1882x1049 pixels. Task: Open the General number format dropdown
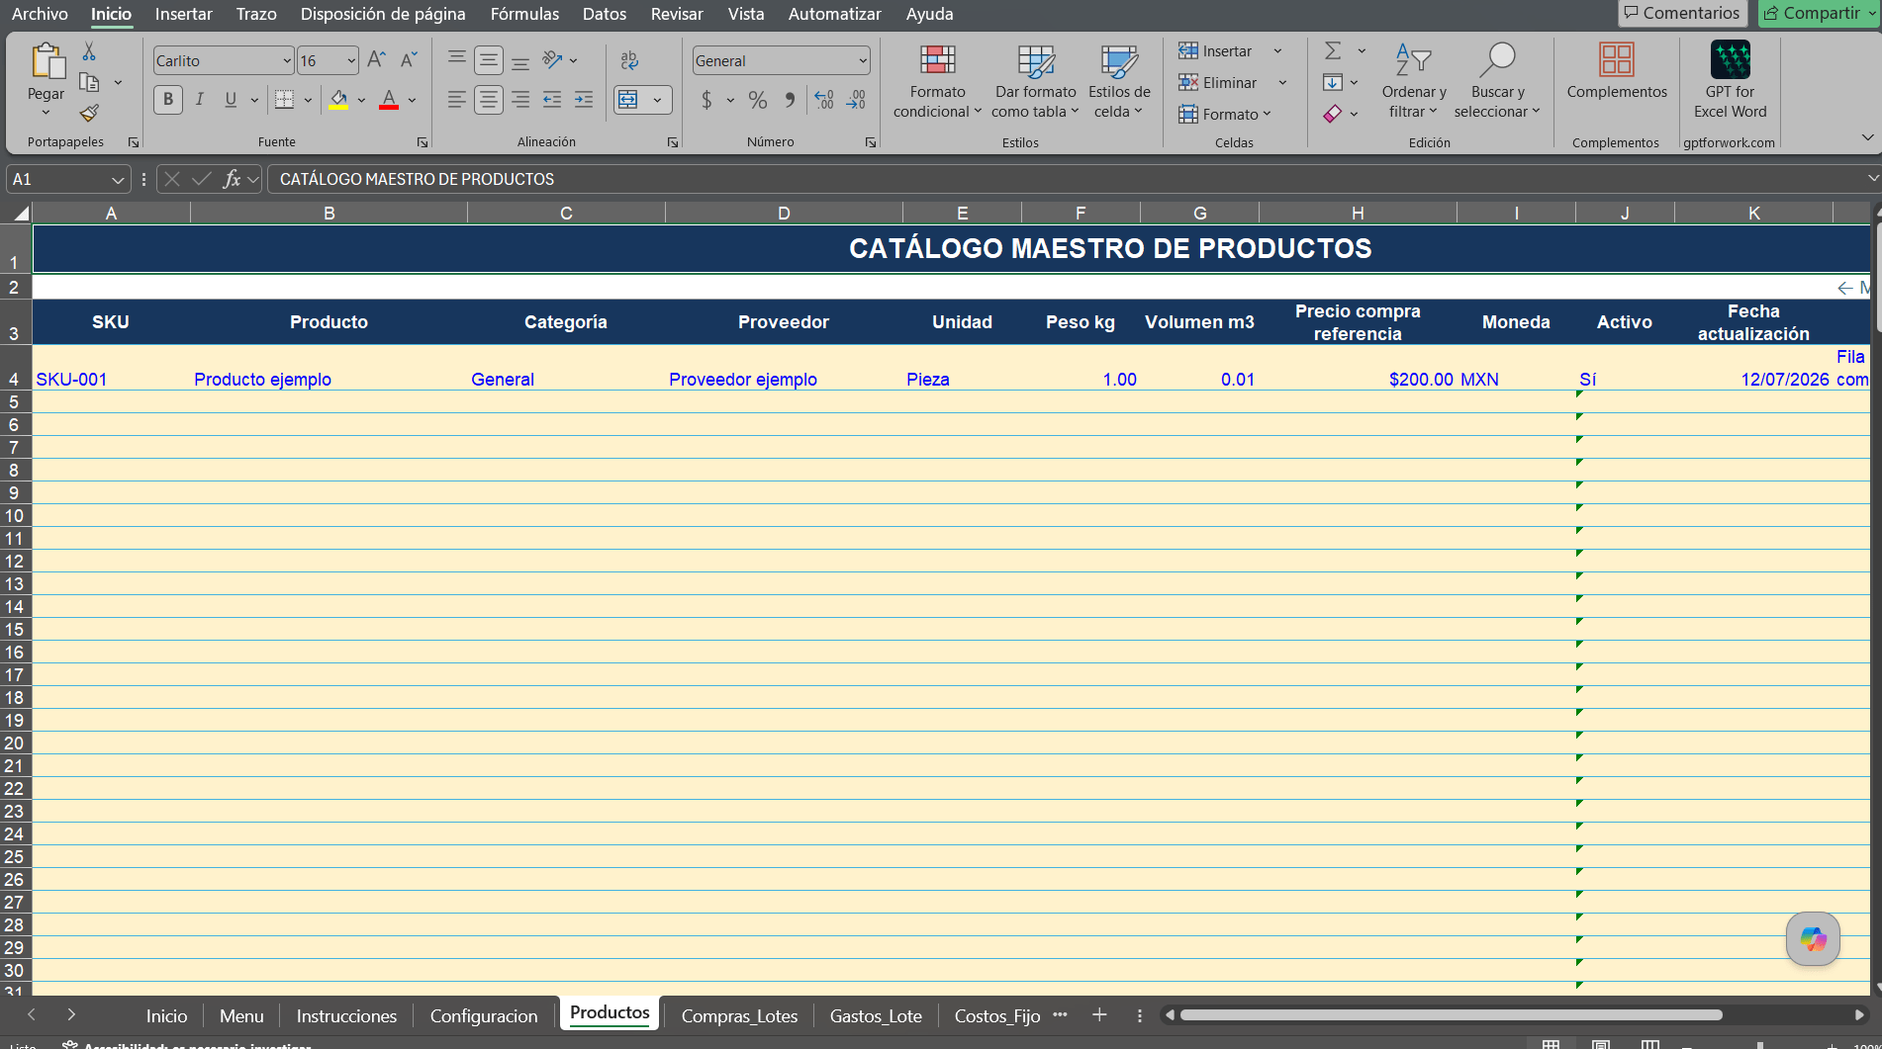coord(863,60)
